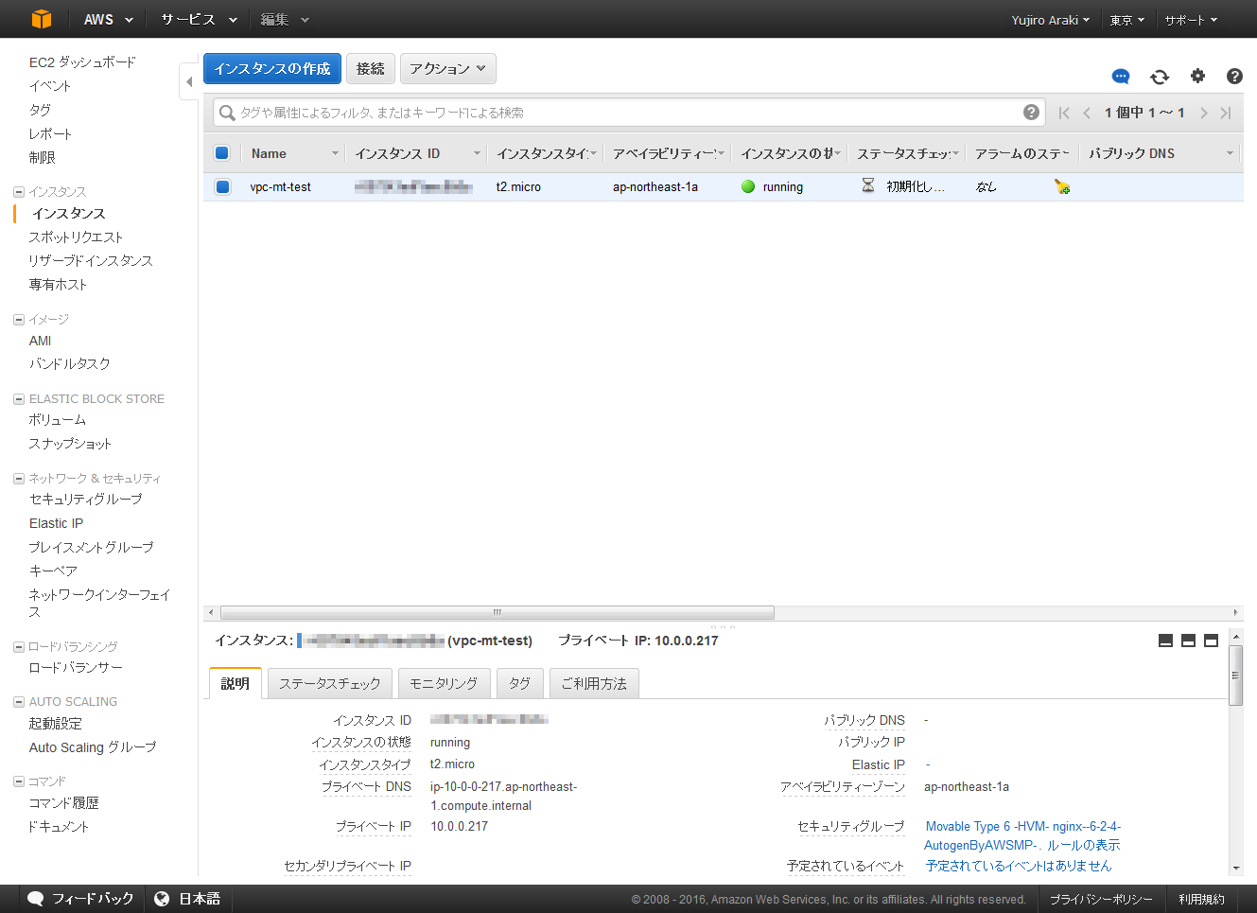
Task: Open ロードバランサー in sidebar
Action: point(76,668)
